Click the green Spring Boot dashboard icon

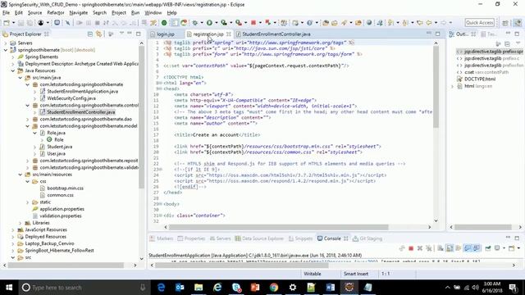(164, 23)
